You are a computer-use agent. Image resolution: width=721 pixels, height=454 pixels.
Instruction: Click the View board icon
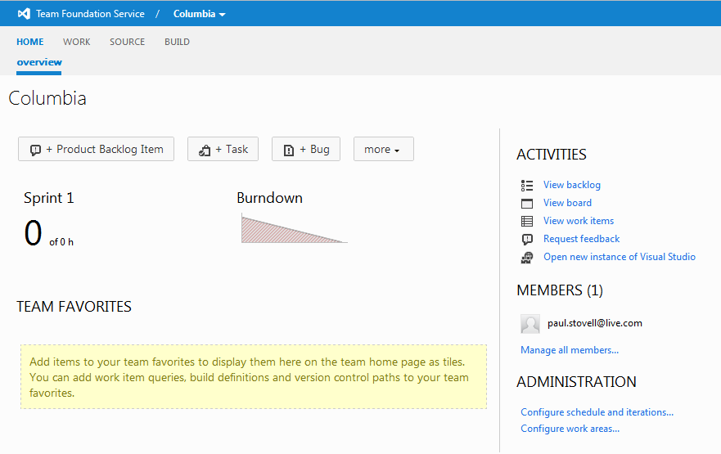[527, 203]
